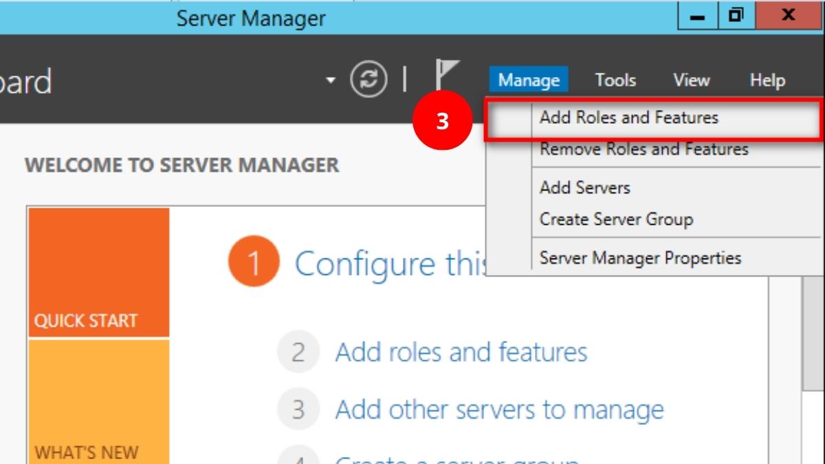The image size is (825, 464).
Task: Close the Server Manager window
Action: 789,15
